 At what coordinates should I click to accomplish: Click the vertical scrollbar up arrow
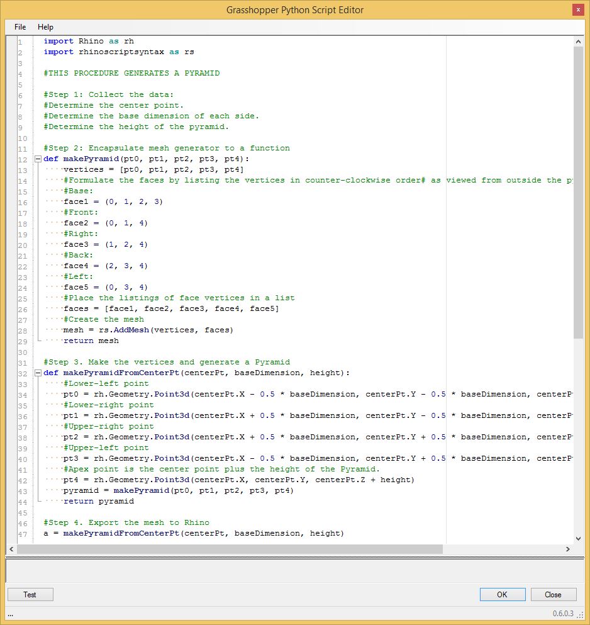(x=578, y=42)
